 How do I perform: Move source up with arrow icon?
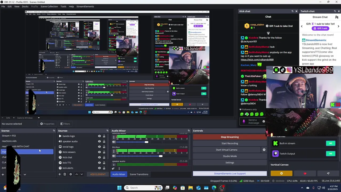click(77, 174)
